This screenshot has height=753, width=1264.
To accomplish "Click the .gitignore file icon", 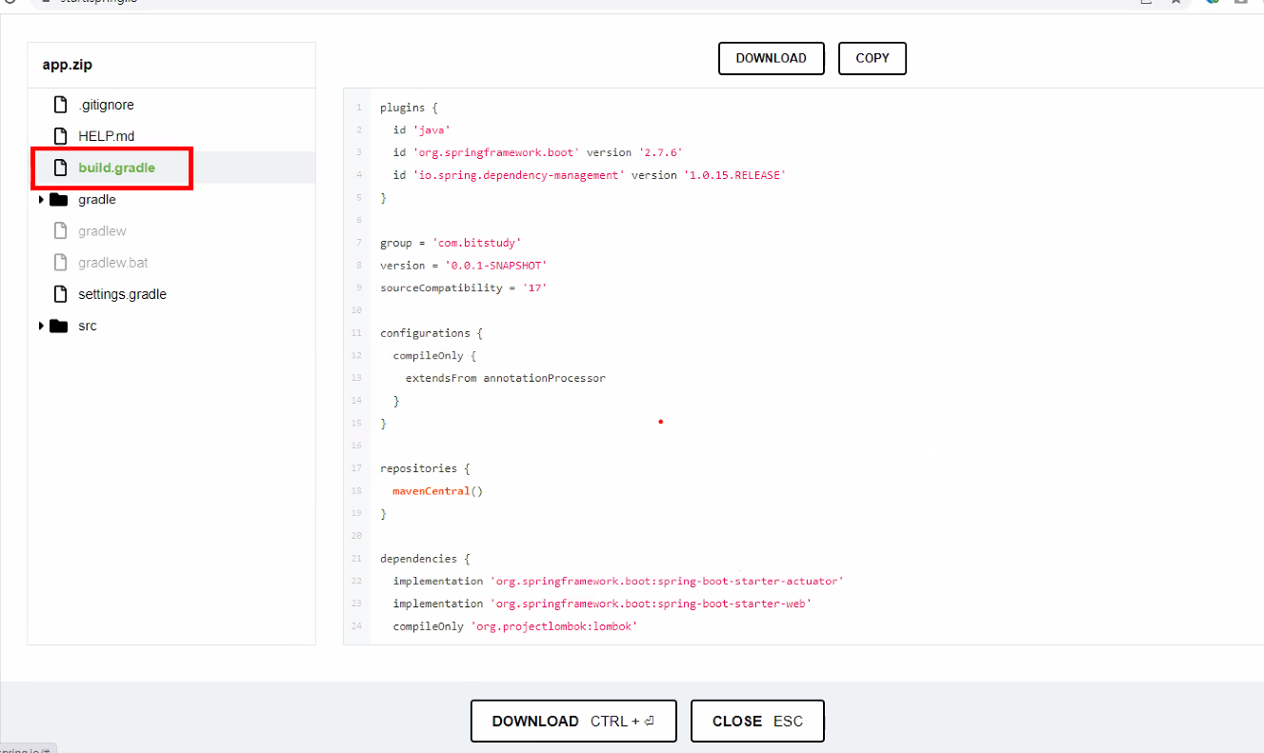I will point(60,105).
